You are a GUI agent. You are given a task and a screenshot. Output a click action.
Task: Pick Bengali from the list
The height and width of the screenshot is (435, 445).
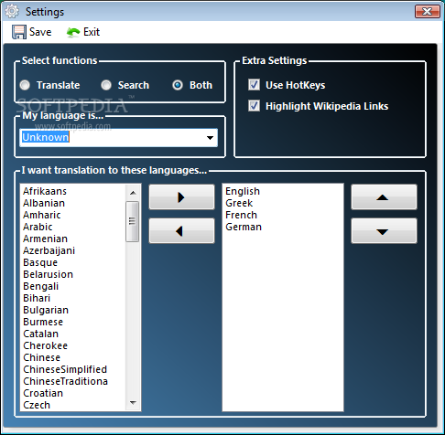(40, 286)
